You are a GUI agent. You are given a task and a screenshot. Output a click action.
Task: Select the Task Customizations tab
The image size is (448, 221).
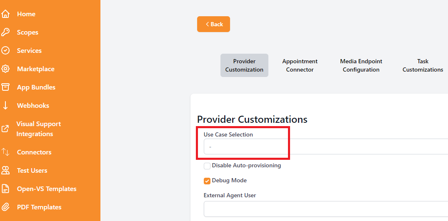point(423,65)
